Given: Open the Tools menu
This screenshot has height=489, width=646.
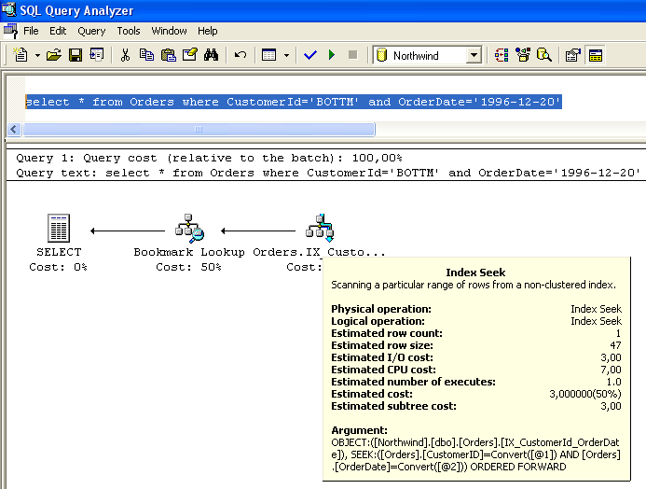Looking at the screenshot, I should click(129, 31).
